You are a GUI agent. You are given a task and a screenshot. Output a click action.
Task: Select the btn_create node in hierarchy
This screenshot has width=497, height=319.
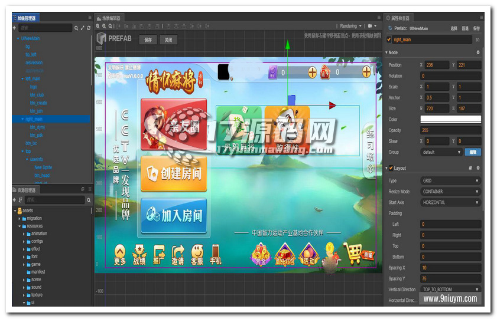coord(38,103)
